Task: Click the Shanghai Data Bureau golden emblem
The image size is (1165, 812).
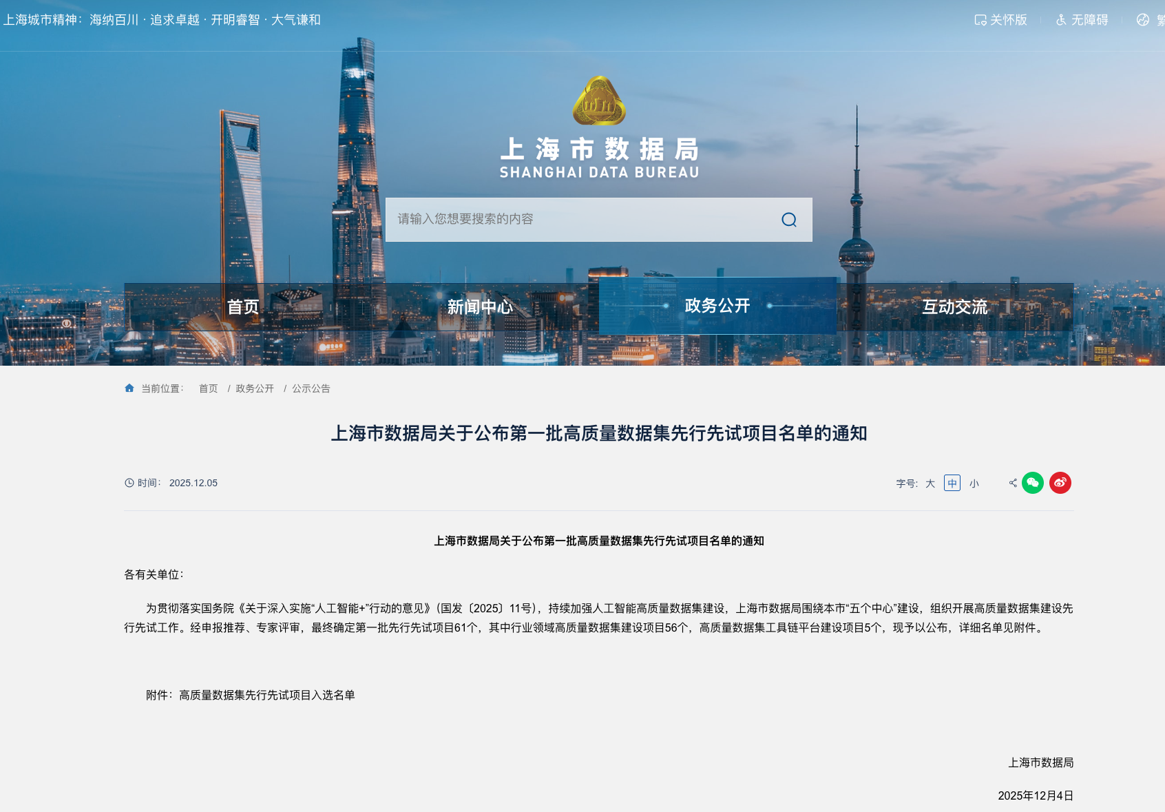Action: pyautogui.click(x=598, y=98)
